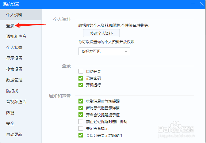Open 自动更新 in the sidebar
The image size is (206, 143).
click(21, 134)
